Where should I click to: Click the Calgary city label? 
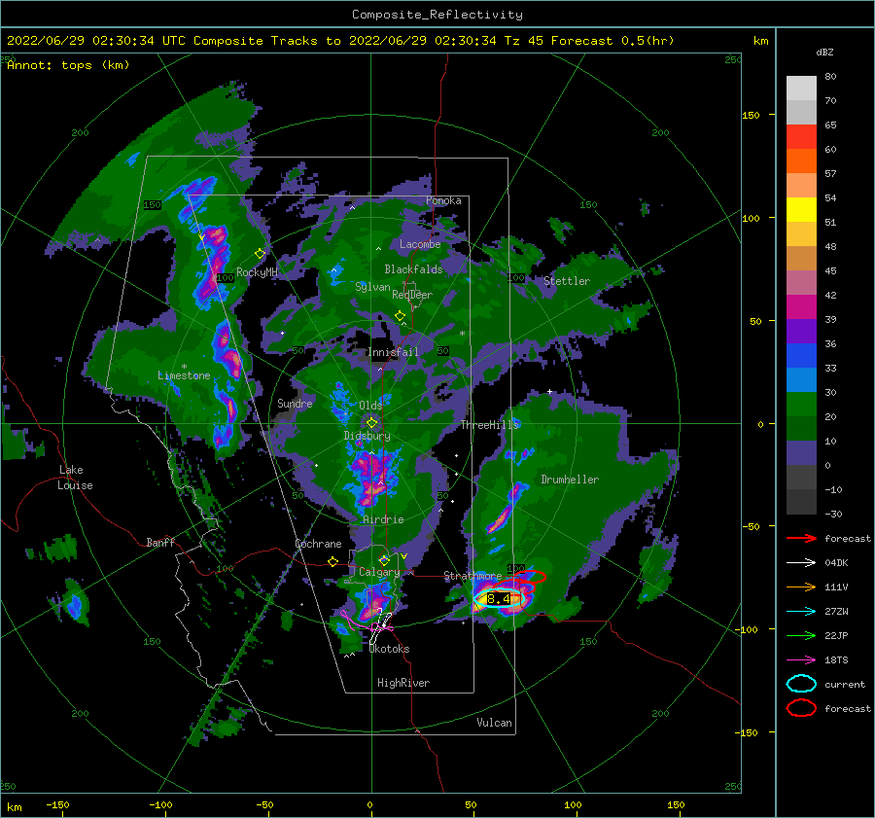(x=379, y=572)
